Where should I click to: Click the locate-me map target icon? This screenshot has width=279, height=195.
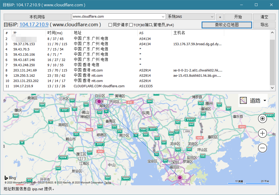(x=262, y=119)
